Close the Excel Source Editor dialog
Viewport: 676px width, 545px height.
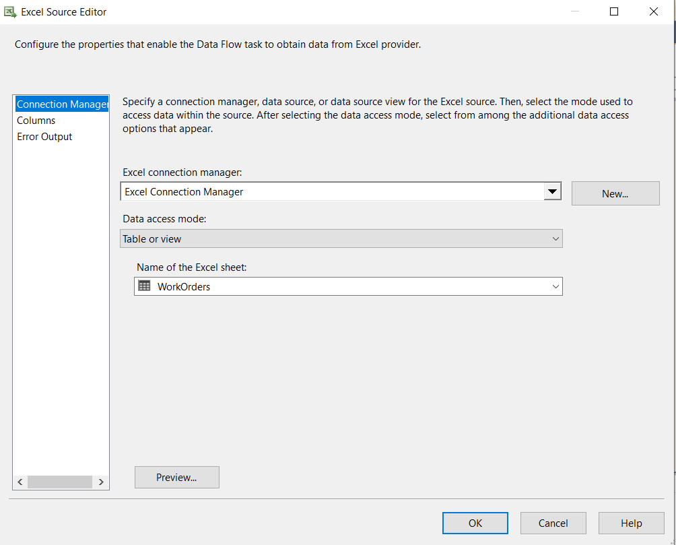653,11
